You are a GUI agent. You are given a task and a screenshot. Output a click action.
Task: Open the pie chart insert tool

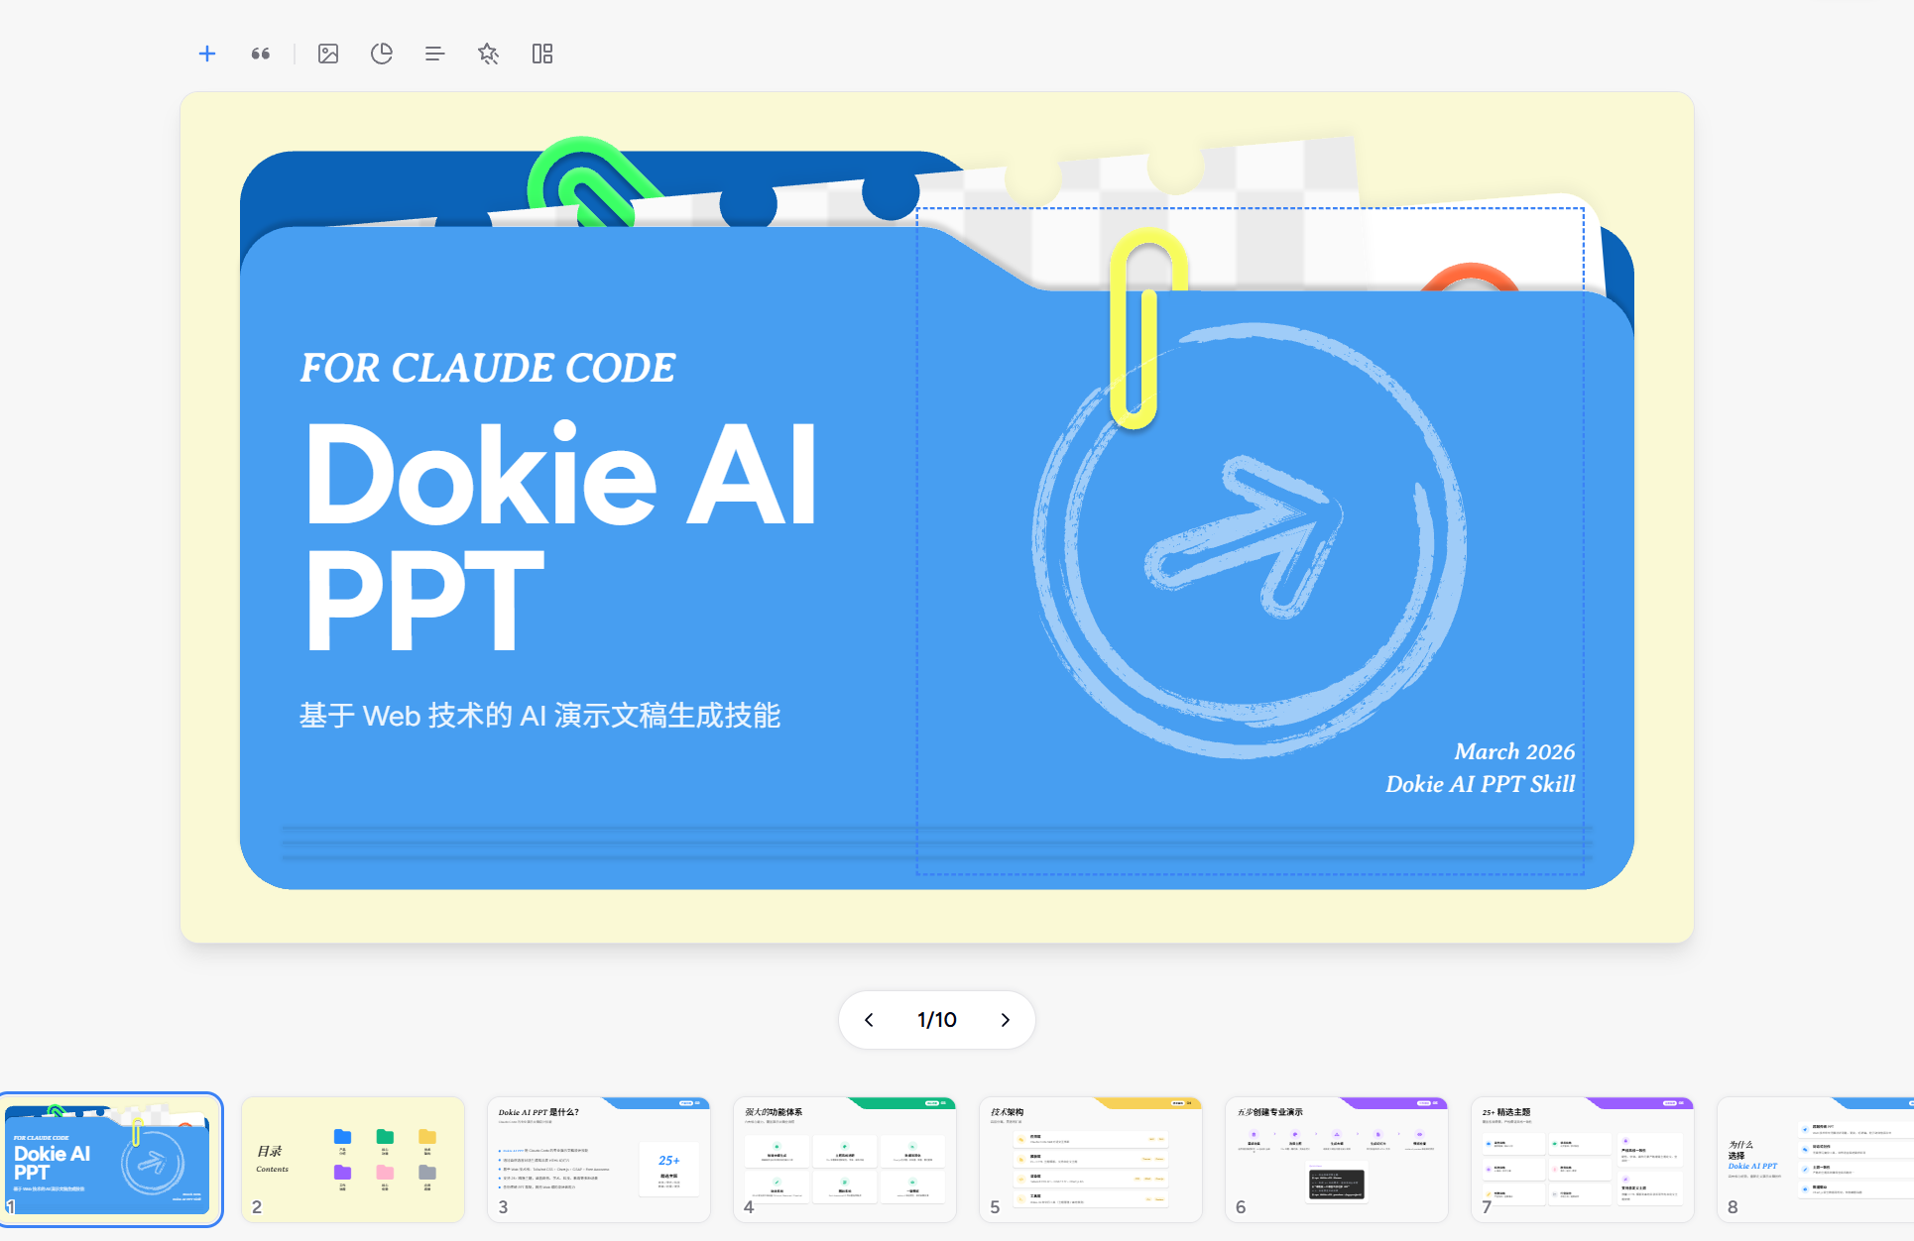click(382, 54)
